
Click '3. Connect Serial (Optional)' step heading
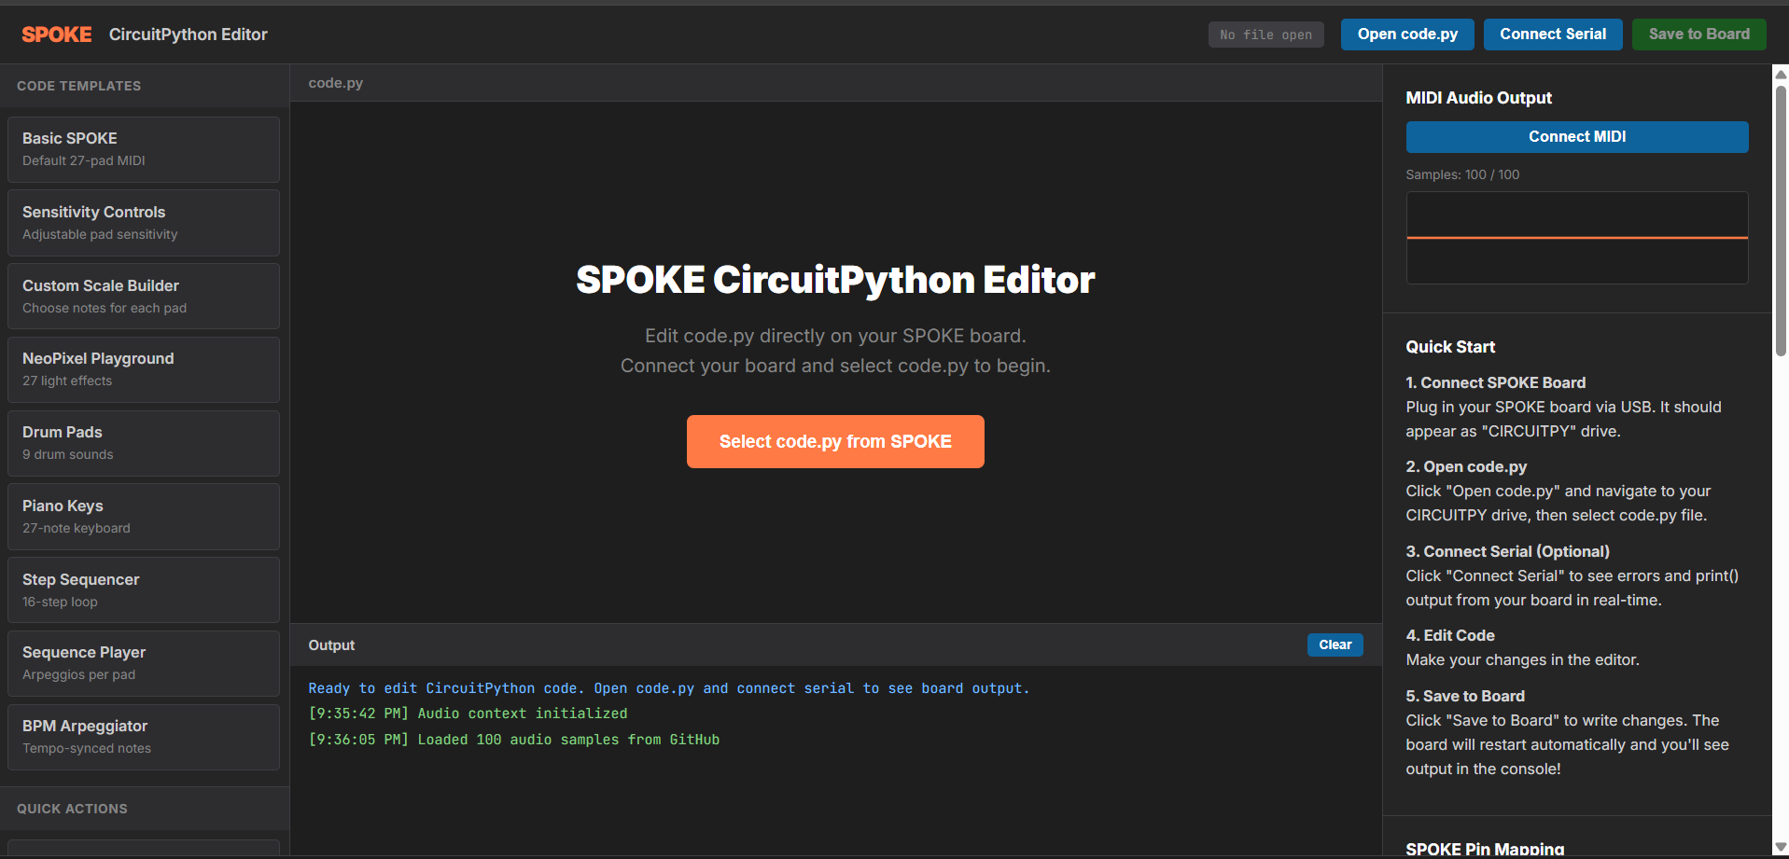tap(1508, 551)
